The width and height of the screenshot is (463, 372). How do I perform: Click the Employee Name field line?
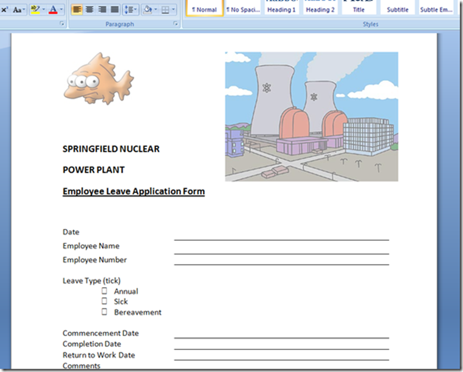[x=281, y=254]
